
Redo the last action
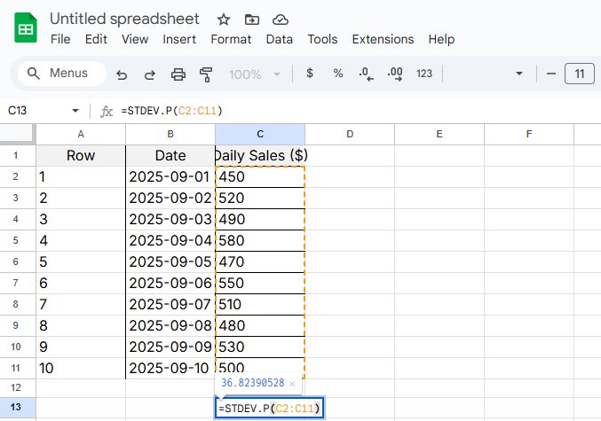tap(150, 74)
